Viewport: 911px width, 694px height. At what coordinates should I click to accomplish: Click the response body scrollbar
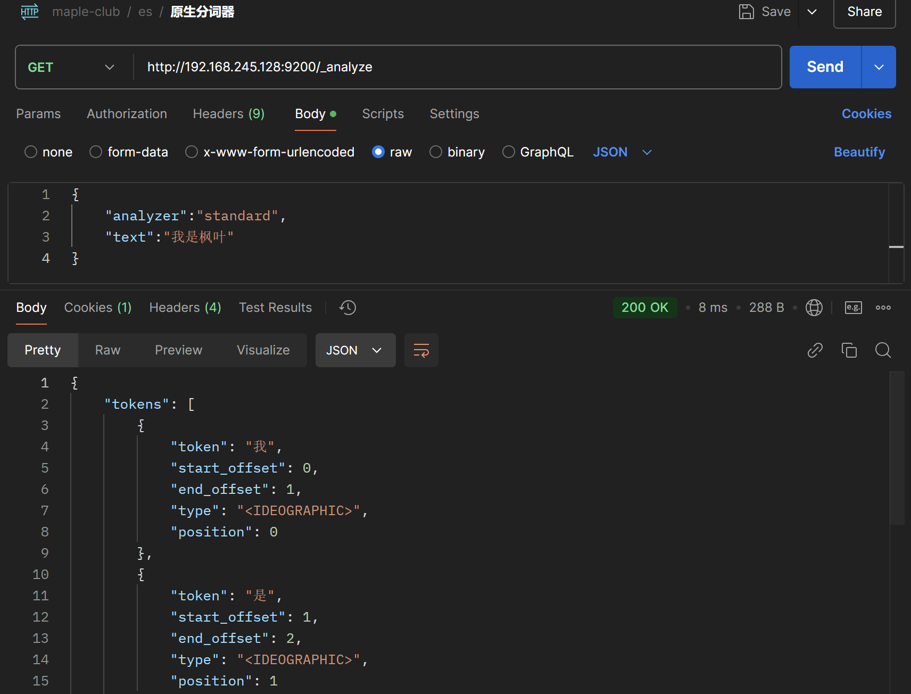897,448
